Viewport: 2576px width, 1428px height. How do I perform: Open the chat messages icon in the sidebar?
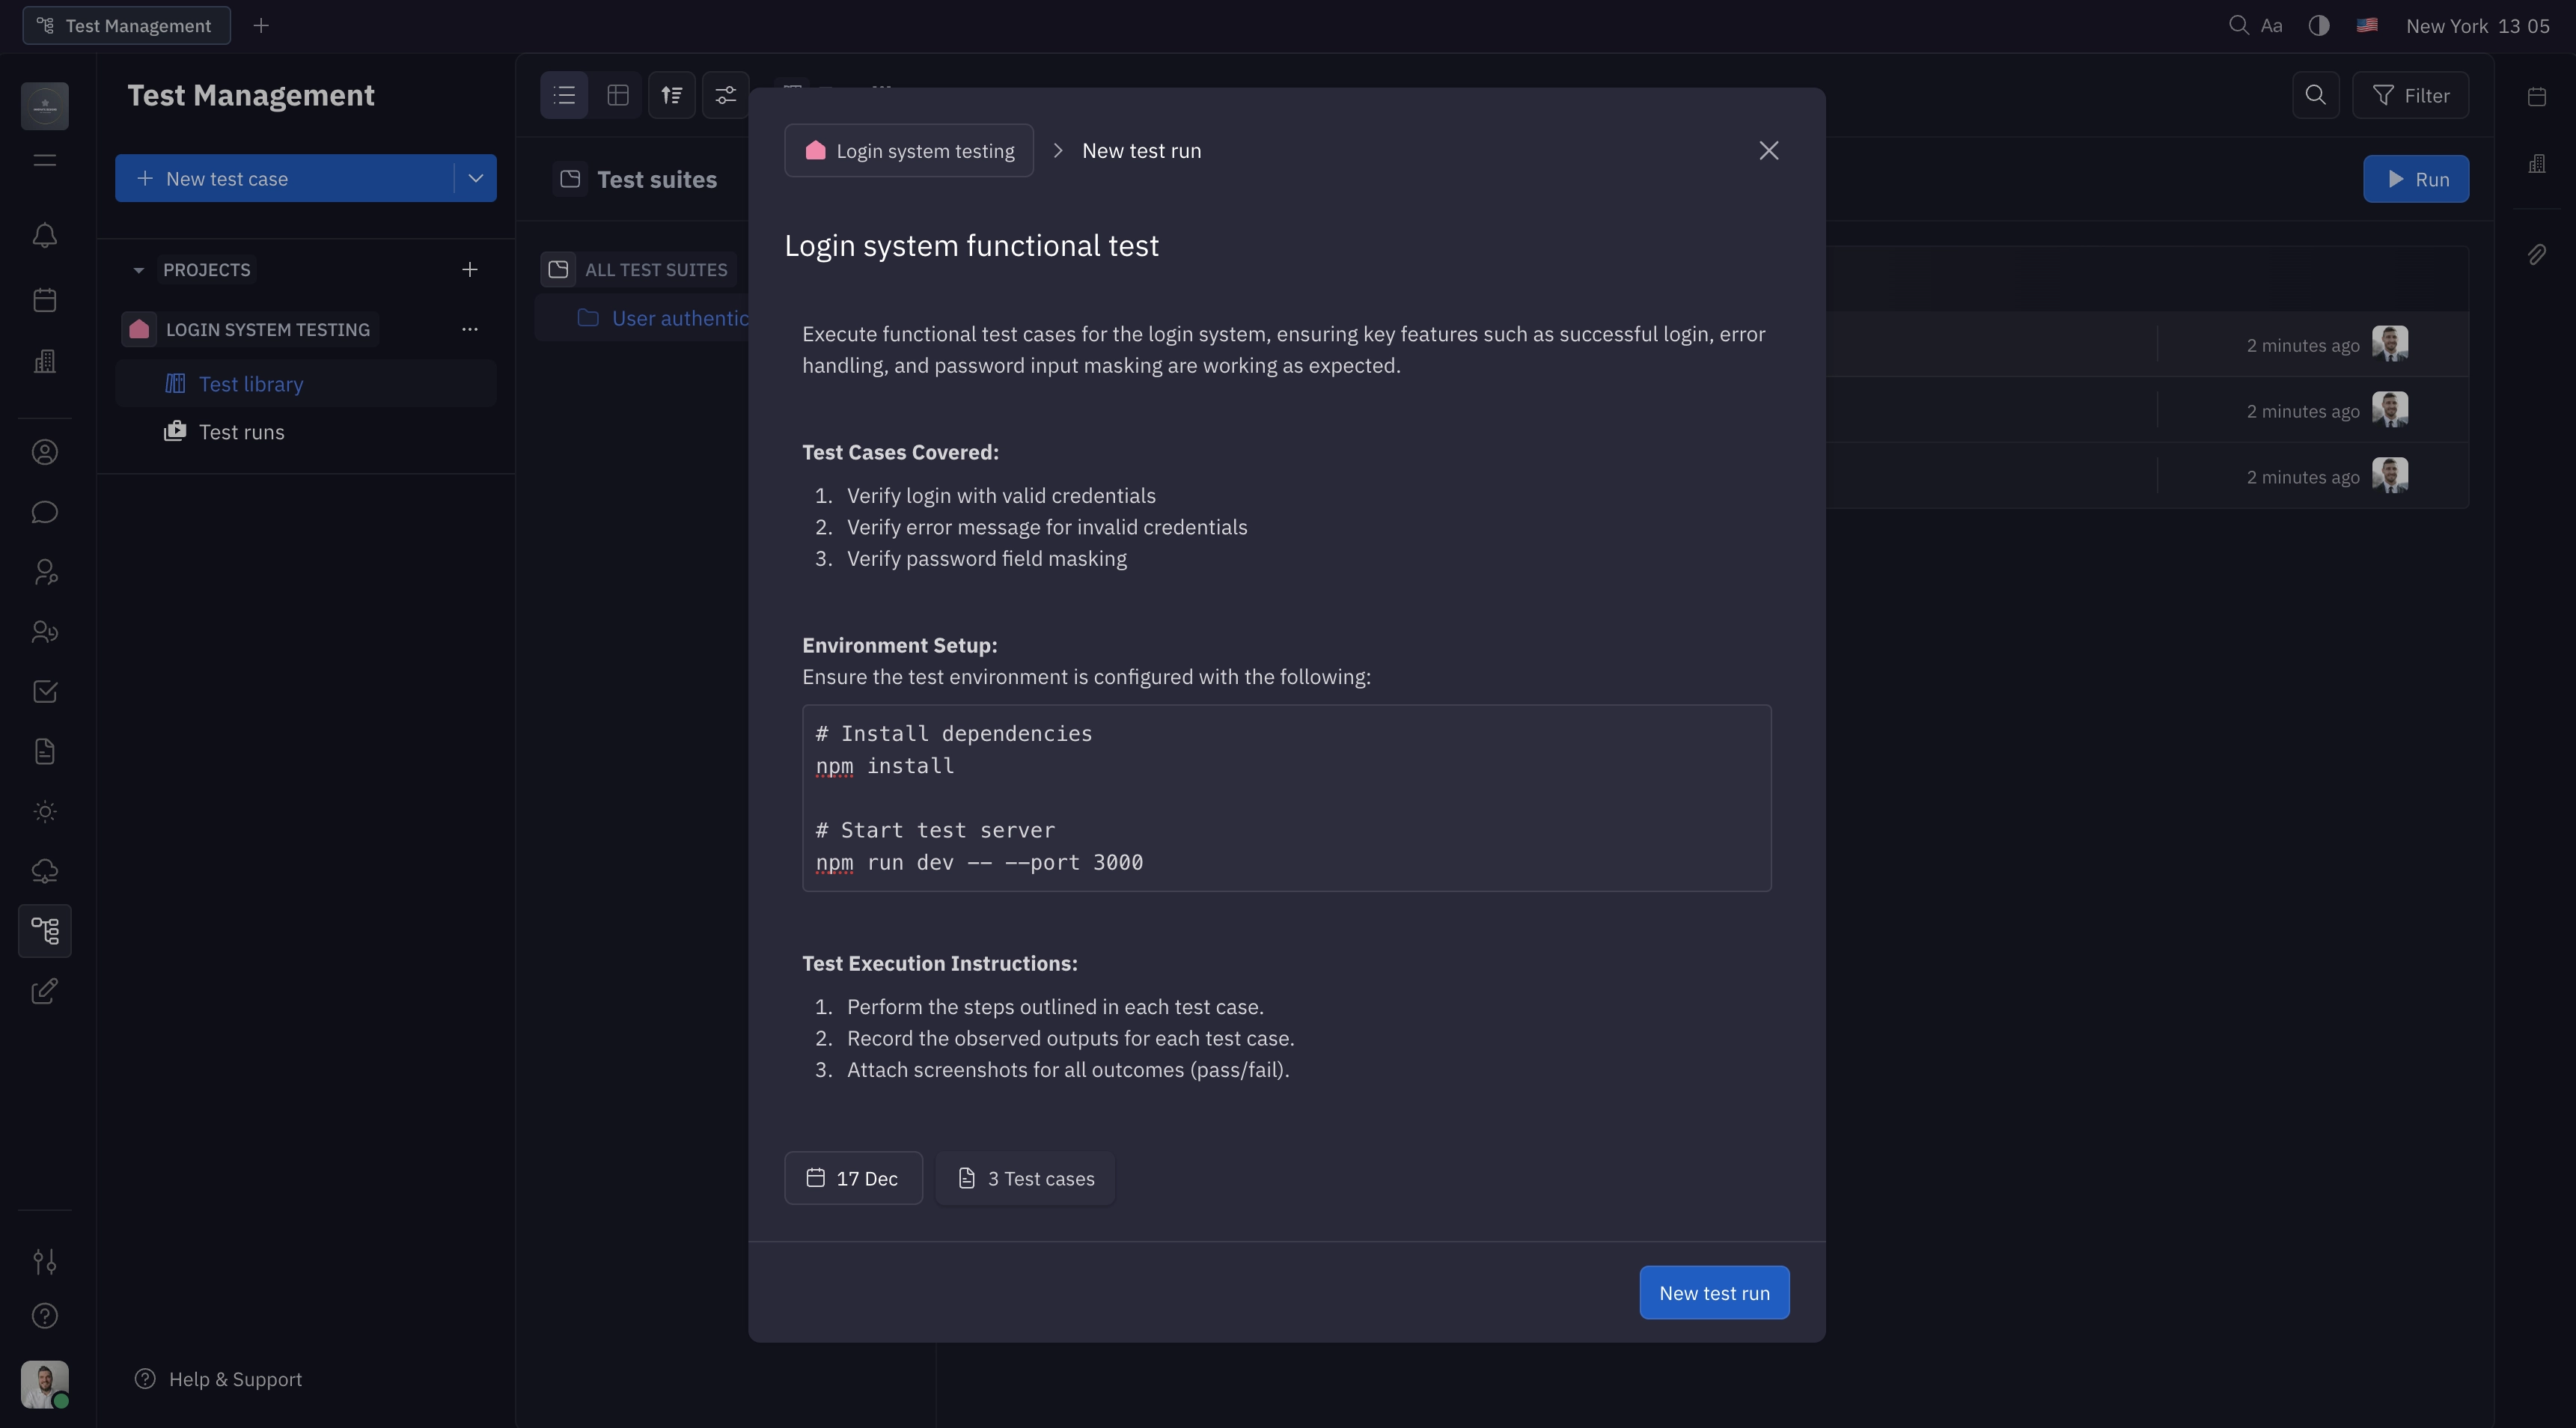[x=44, y=512]
